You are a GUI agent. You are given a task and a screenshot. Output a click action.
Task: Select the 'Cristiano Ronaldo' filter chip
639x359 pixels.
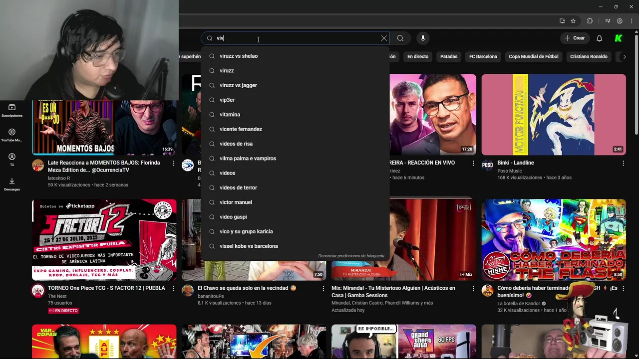pyautogui.click(x=589, y=56)
